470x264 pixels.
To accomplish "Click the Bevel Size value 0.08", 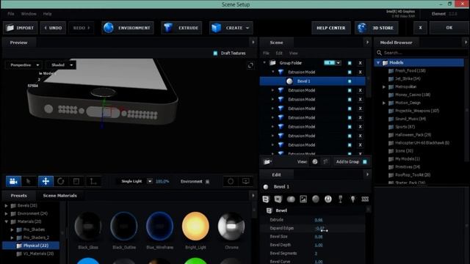I will (319, 236).
